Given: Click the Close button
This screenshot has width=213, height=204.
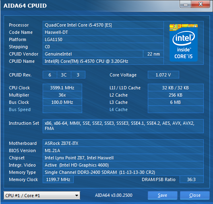Looking at the screenshot, I should coord(195,195).
